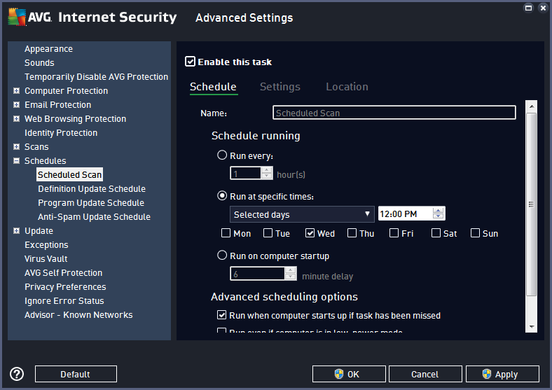Click the maximize window icon
The image size is (552, 390).
(528, 8)
